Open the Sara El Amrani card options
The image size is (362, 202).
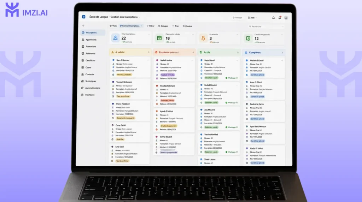148,60
